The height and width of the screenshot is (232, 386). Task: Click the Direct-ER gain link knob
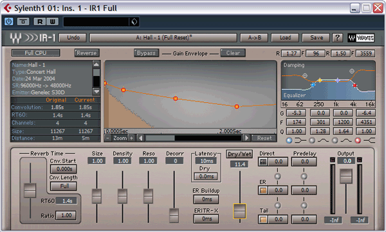tap(277, 176)
